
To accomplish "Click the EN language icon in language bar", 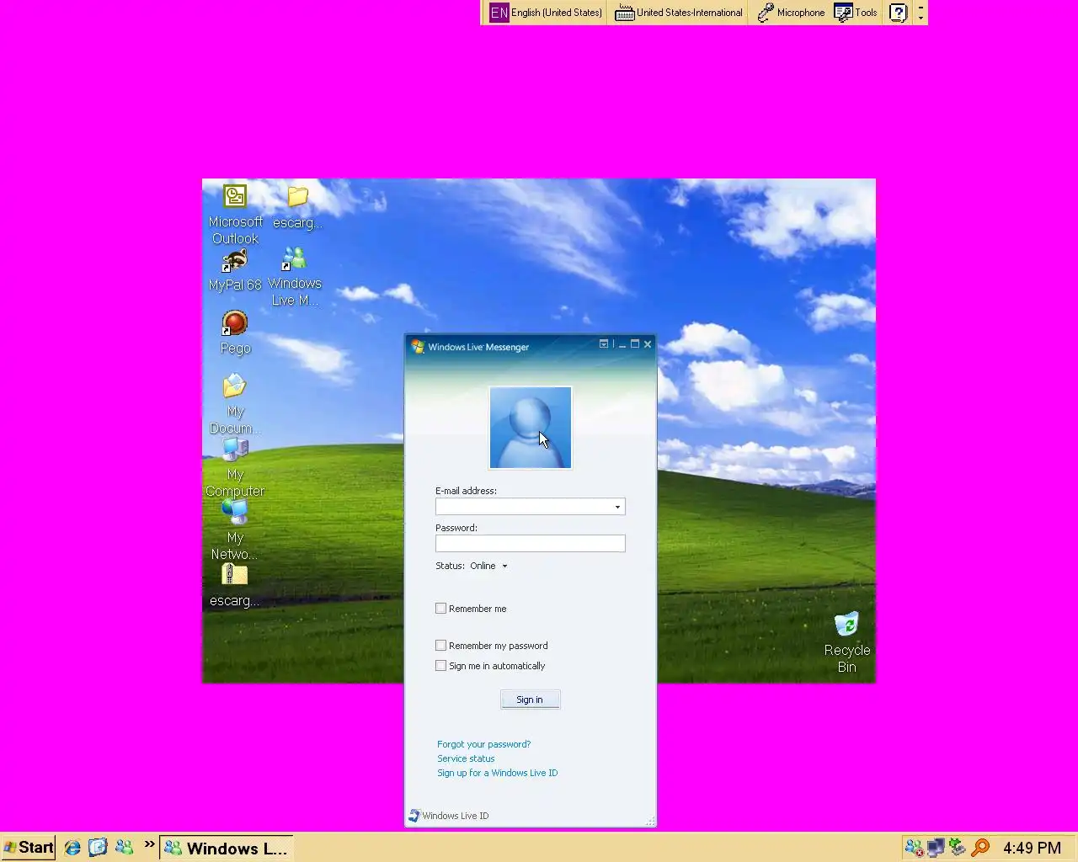I will point(499,13).
